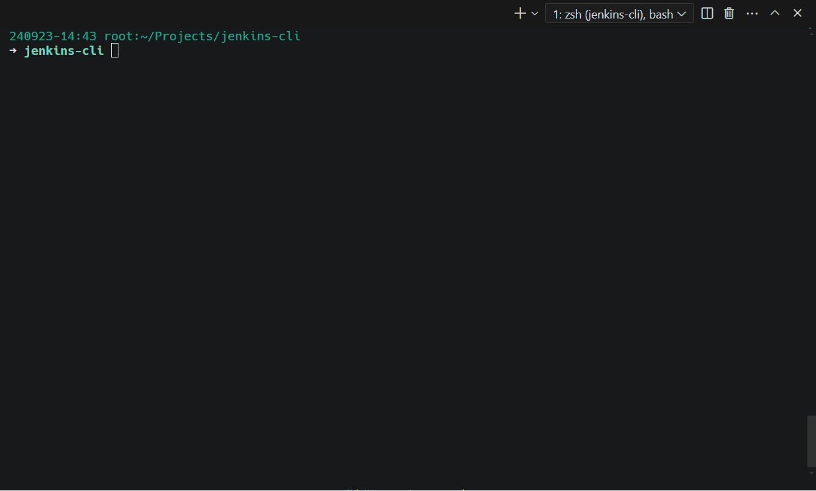Image resolution: width=816 pixels, height=491 pixels.
Task: Click the timestamp 240923-14:43
Action: [x=53, y=36]
